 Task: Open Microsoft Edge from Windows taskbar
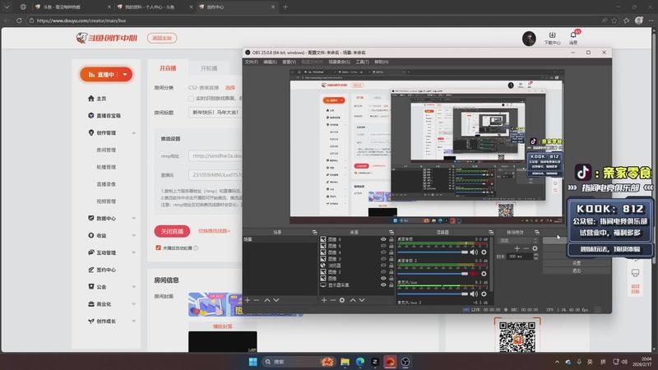(x=360, y=362)
